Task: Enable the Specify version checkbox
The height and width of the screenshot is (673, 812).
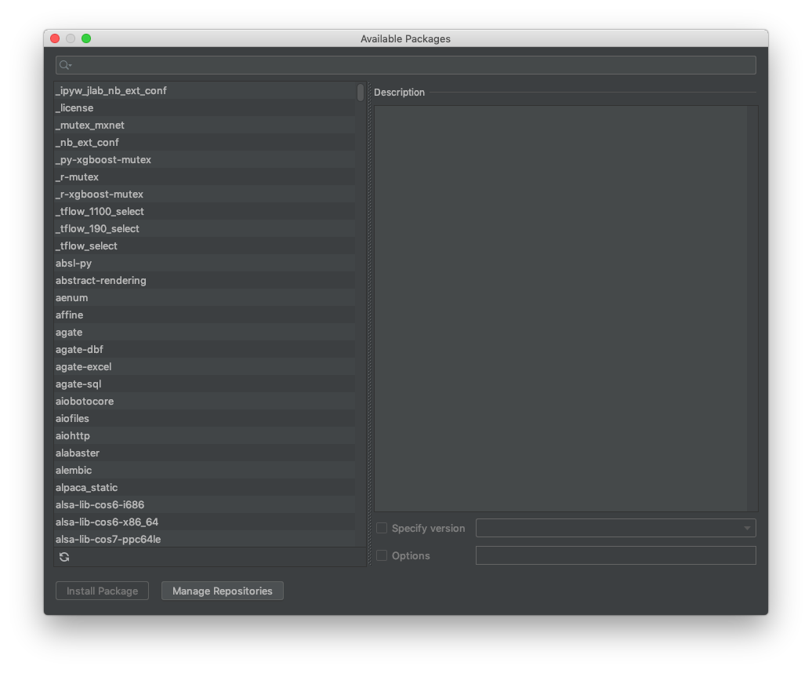Action: click(x=382, y=528)
